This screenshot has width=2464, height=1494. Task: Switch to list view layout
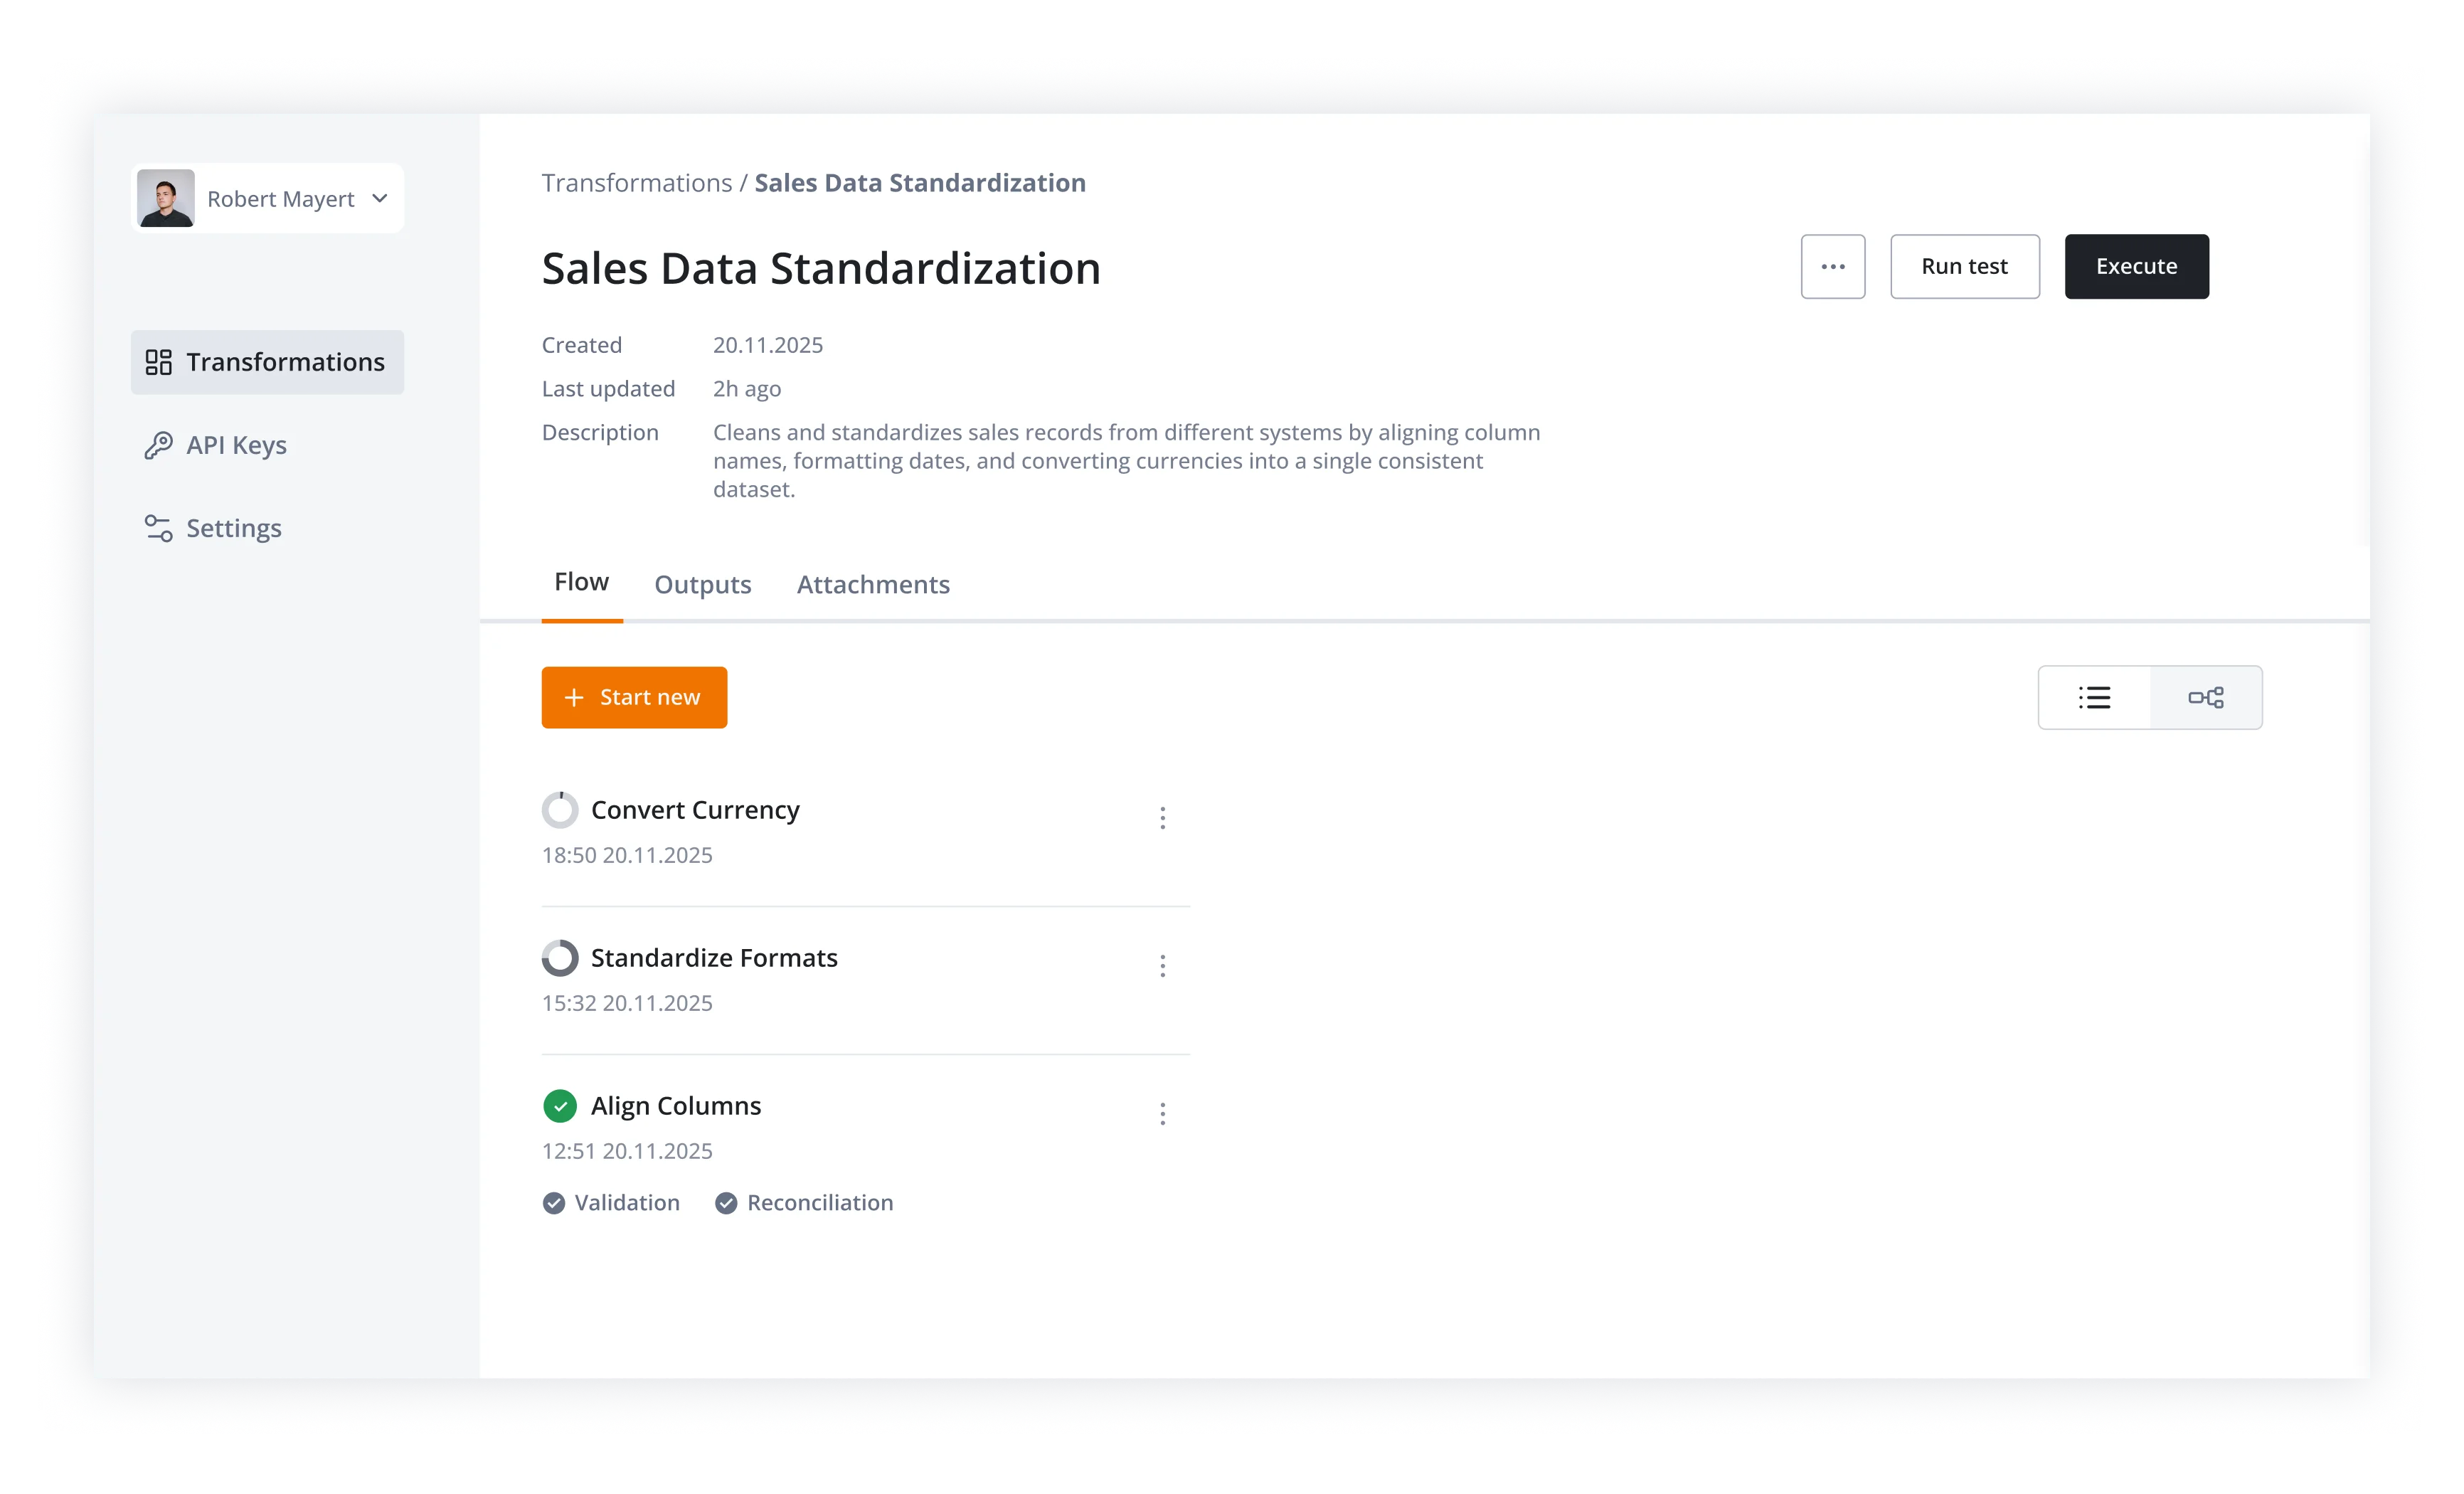[2094, 698]
